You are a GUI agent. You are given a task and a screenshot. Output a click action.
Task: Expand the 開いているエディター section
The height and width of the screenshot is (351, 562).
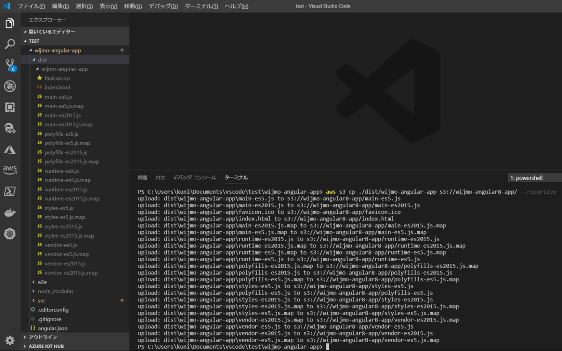(x=75, y=31)
